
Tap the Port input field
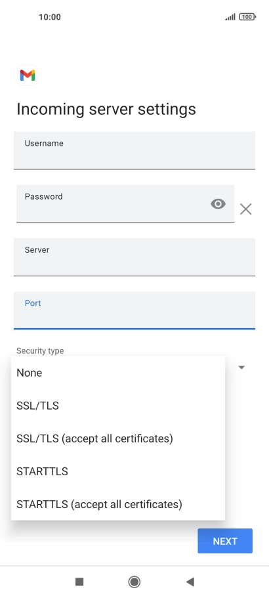pos(134,310)
